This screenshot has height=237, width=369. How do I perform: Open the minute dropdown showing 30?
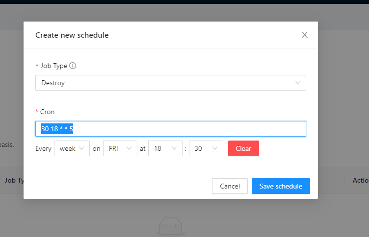(x=206, y=148)
